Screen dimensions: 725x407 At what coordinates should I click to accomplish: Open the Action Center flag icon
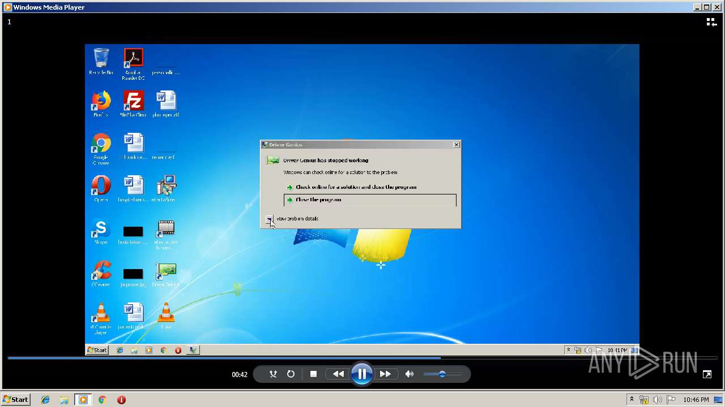coord(672,400)
